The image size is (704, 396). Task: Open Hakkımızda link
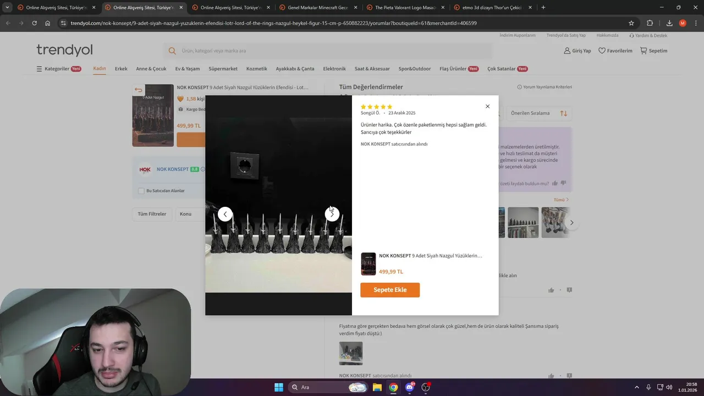point(608,35)
